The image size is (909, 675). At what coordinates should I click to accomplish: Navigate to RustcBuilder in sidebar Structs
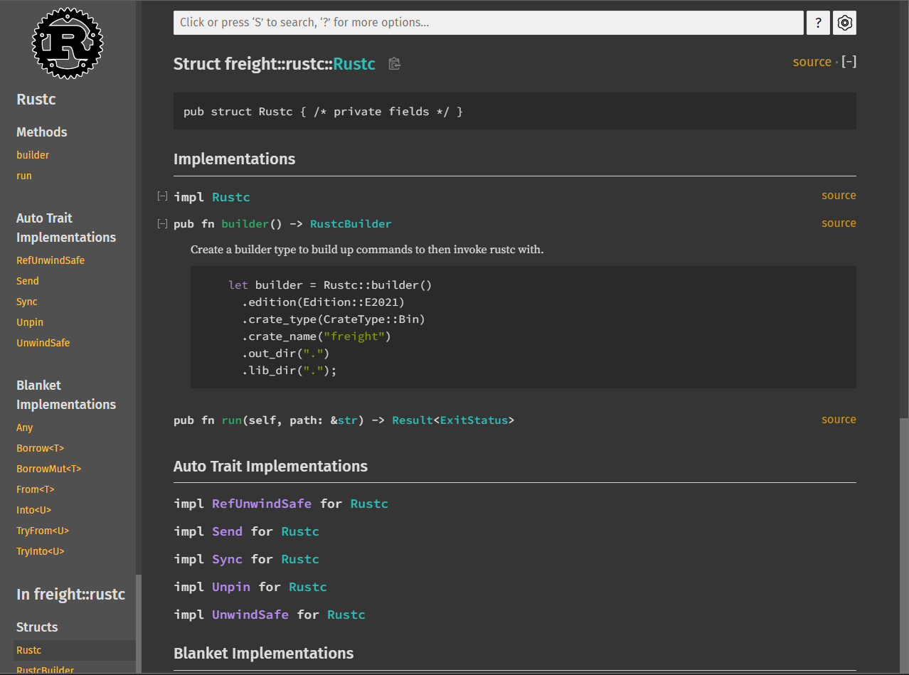pos(44,669)
